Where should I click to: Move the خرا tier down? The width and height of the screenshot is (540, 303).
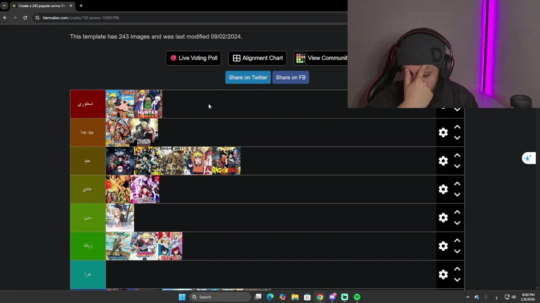pos(457,280)
